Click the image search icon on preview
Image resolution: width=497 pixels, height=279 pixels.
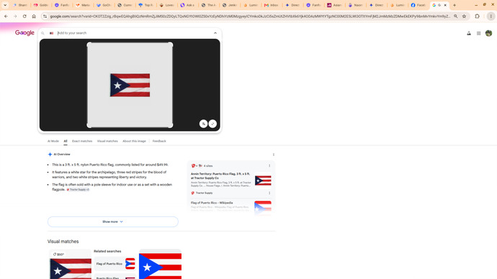204,124
